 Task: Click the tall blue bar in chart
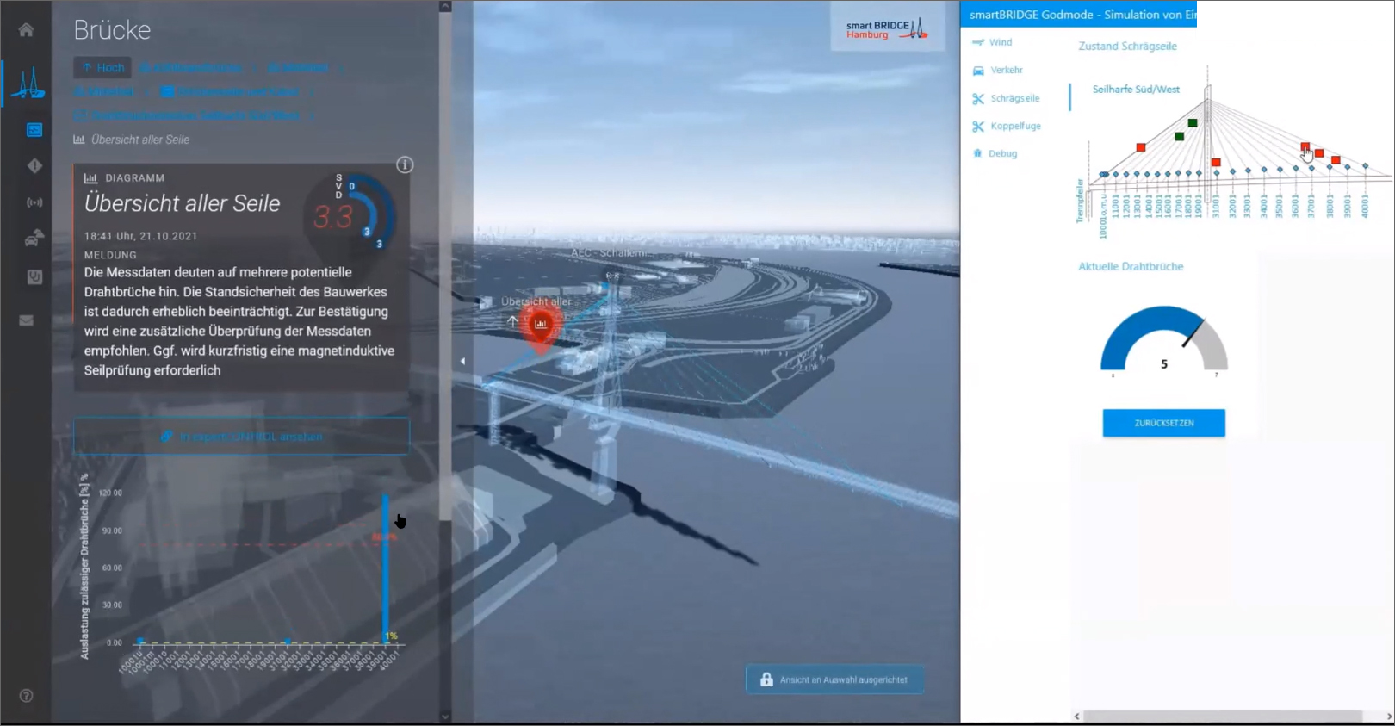pos(385,568)
